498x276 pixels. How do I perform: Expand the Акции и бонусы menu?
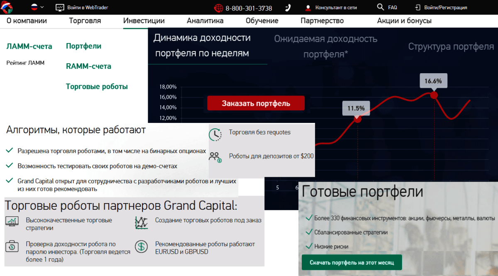404,21
